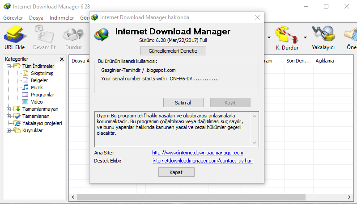Click the K. Durdur toolbar icon
The height and width of the screenshot is (204, 357).
coord(287,34)
